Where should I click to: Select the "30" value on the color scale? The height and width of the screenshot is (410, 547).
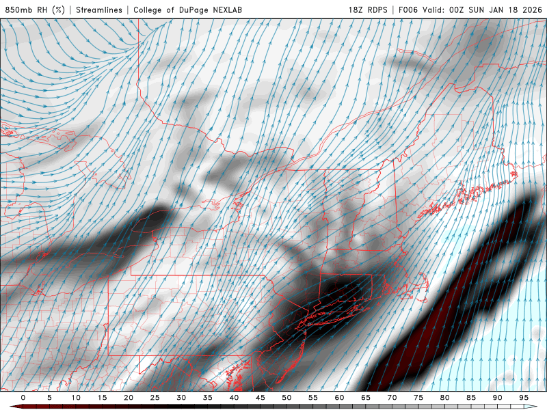pyautogui.click(x=181, y=398)
